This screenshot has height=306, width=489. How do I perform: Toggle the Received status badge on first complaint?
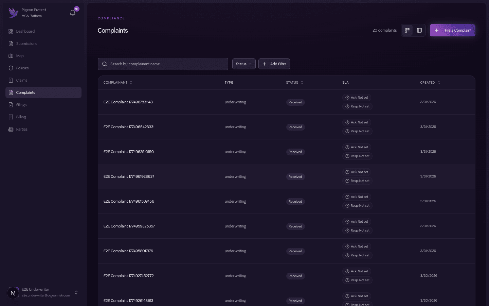(295, 102)
